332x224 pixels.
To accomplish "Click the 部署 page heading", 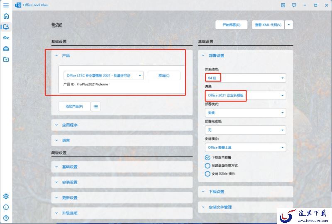I will (x=56, y=25).
